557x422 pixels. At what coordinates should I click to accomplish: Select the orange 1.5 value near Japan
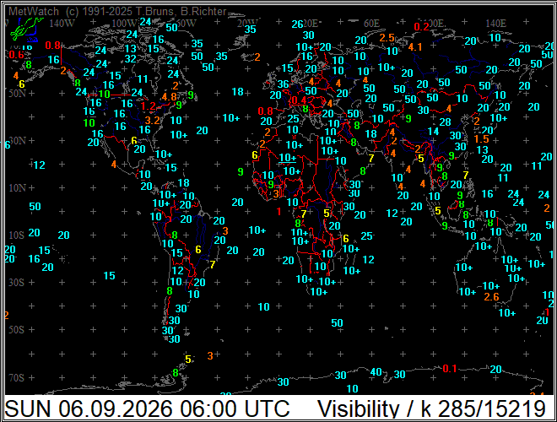(481, 139)
